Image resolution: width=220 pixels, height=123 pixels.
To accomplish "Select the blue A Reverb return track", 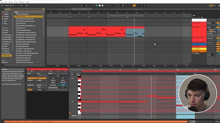I will [199, 44].
